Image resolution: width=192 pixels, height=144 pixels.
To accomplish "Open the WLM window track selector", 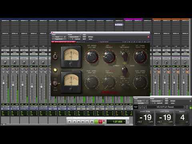I will (141, 101).
